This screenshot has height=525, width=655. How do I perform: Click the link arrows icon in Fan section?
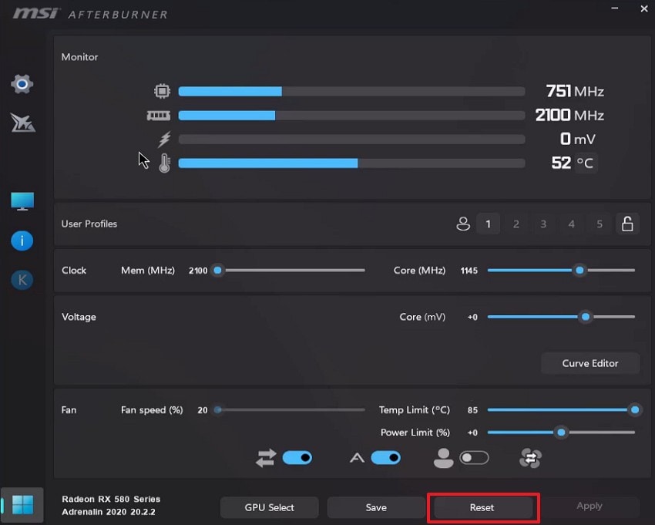coord(266,458)
